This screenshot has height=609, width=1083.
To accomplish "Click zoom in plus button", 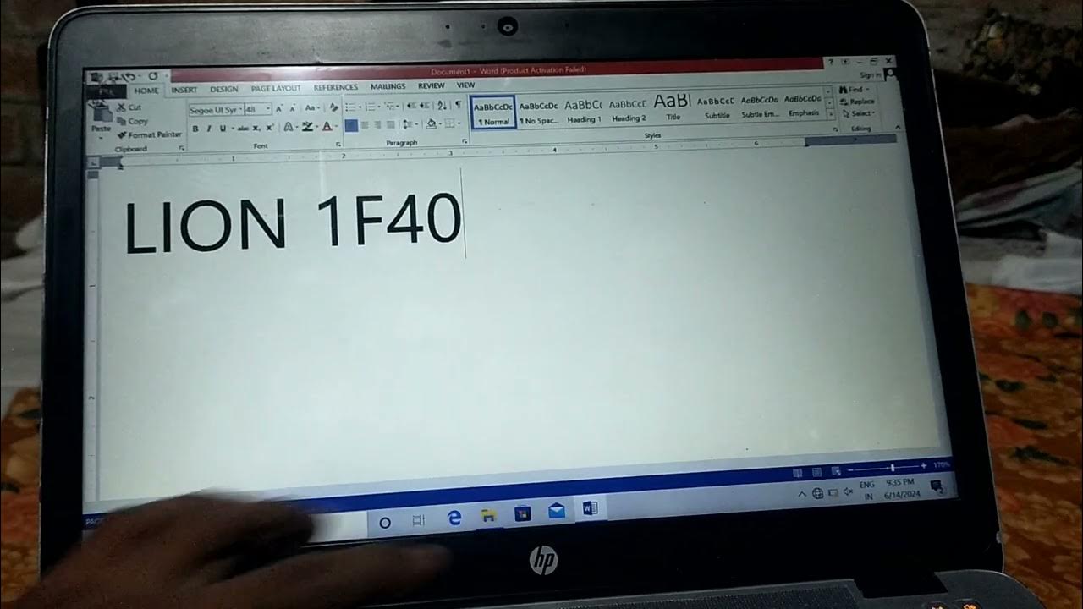I will coord(924,466).
